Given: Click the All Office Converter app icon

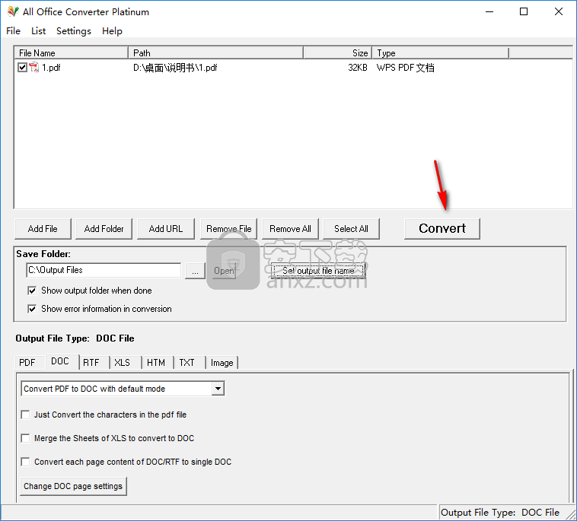Looking at the screenshot, I should pyautogui.click(x=13, y=11).
